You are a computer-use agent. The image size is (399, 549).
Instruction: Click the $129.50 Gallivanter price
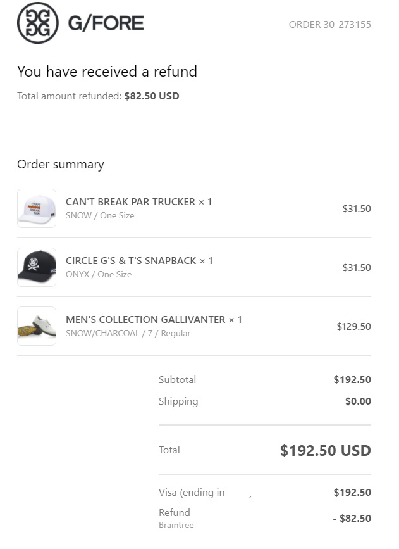click(x=353, y=327)
